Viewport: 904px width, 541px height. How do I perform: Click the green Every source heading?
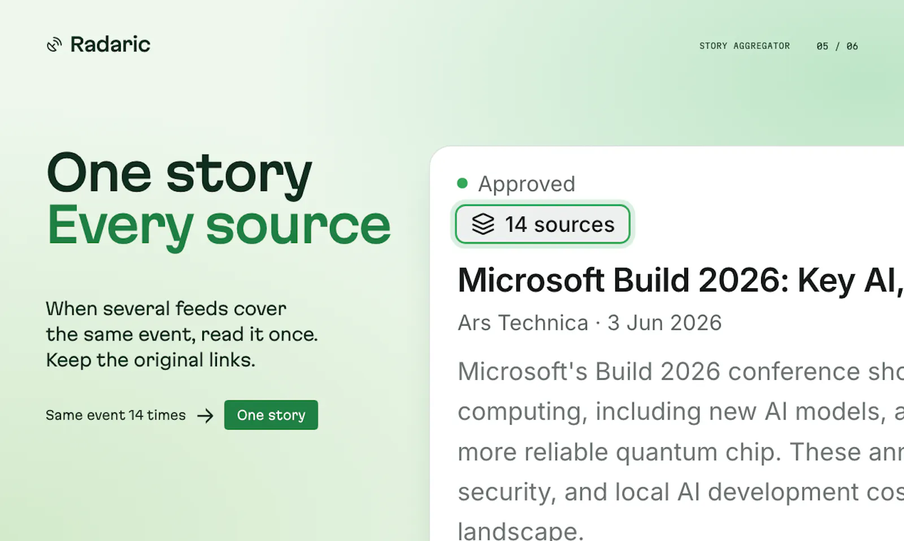pos(219,226)
